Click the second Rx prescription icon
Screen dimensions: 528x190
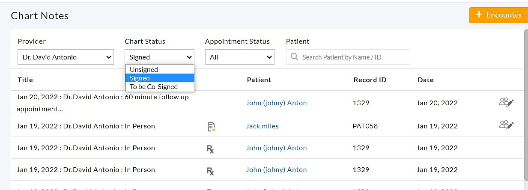(210, 171)
